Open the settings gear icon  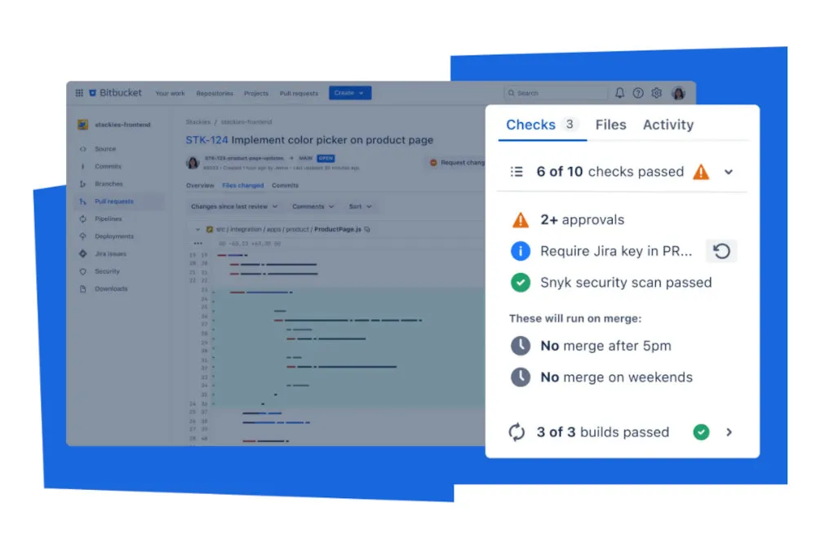[x=657, y=93]
